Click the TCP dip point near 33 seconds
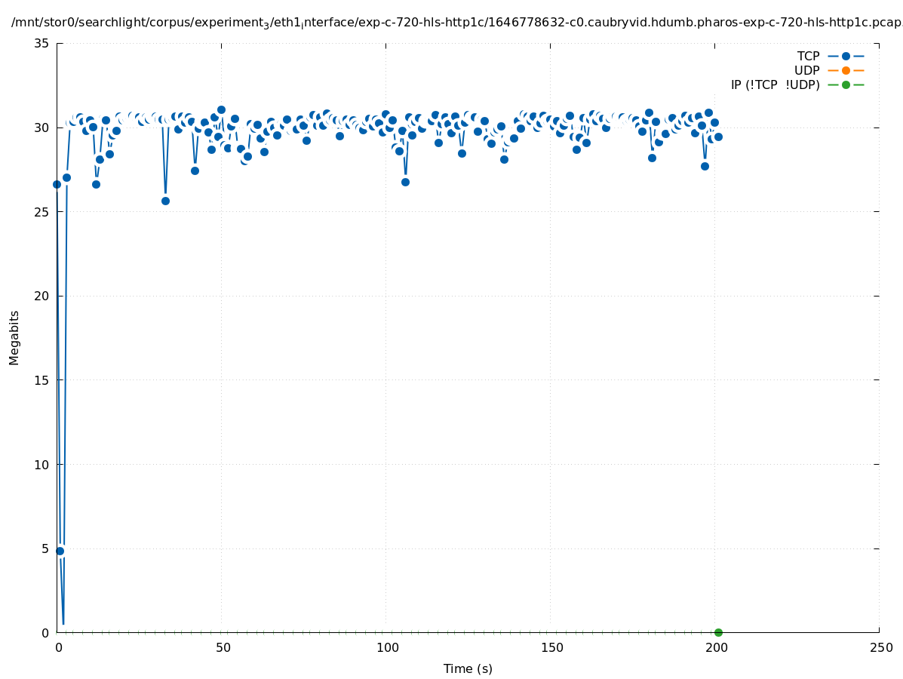The height and width of the screenshot is (679, 903). click(165, 201)
